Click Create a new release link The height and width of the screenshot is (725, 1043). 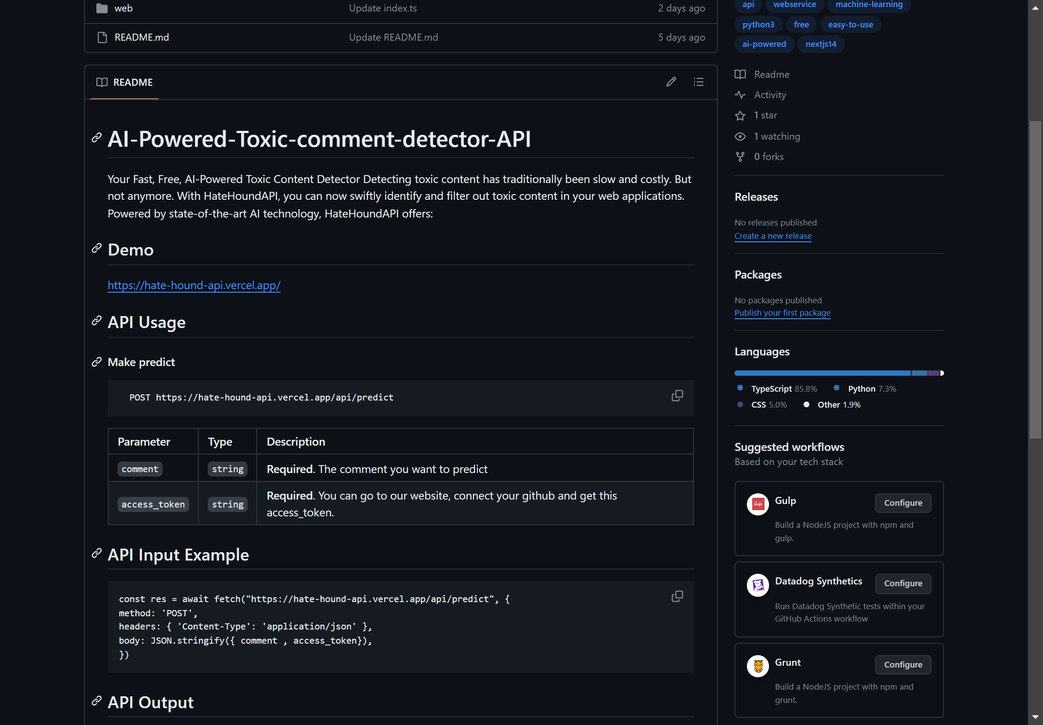[773, 236]
